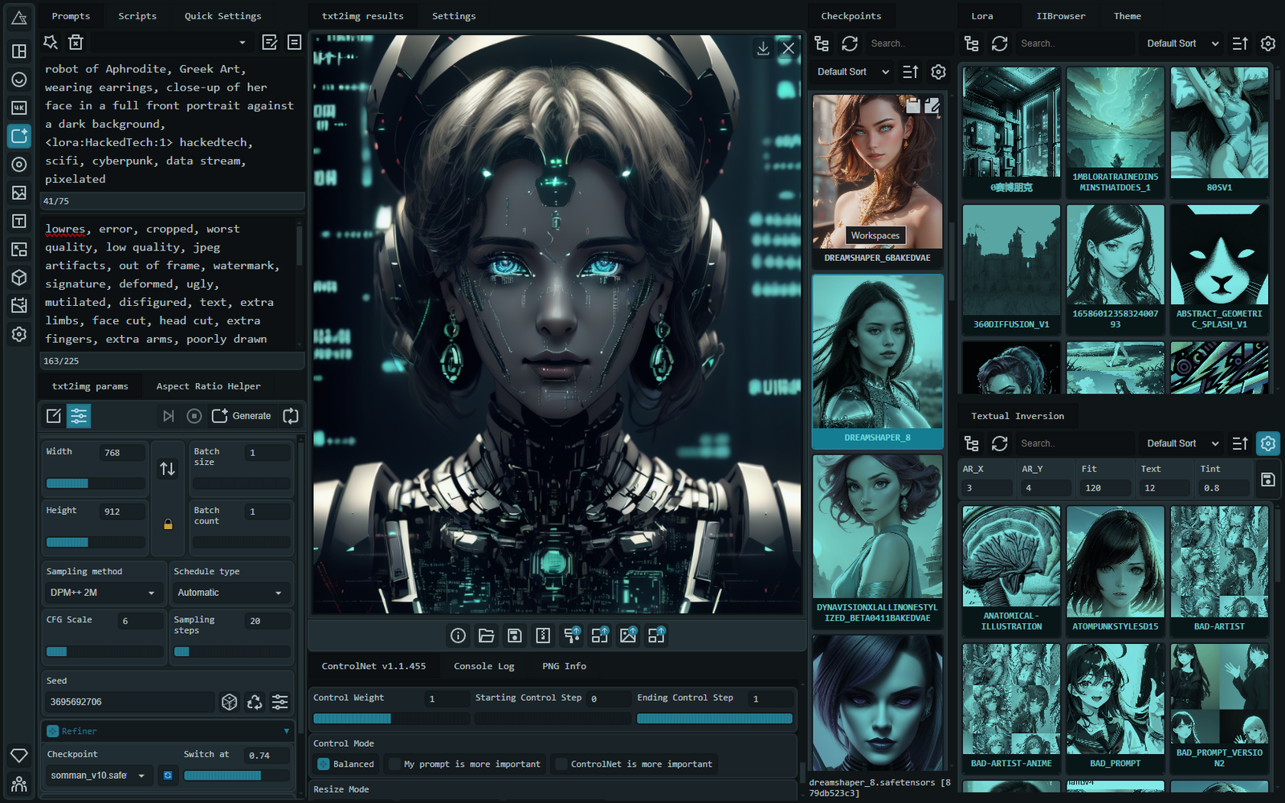Open the 3D cube sidebar icon
This screenshot has width=1285, height=803.
[x=19, y=278]
